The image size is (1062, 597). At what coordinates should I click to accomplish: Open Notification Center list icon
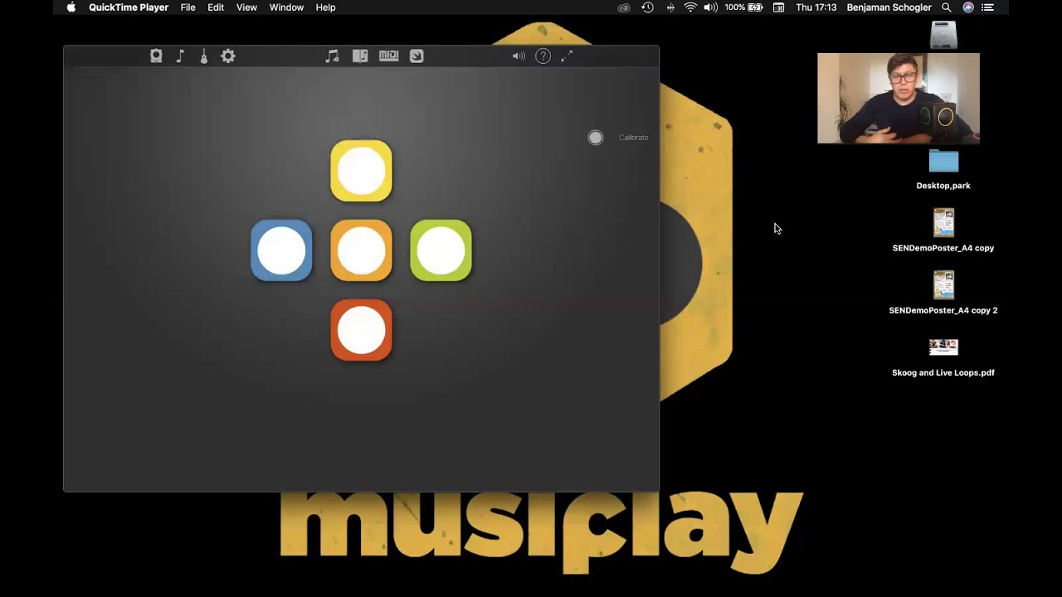point(987,7)
